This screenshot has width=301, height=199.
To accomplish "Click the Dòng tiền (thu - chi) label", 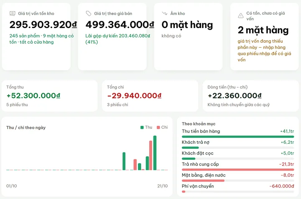I will pyautogui.click(x=227, y=87).
